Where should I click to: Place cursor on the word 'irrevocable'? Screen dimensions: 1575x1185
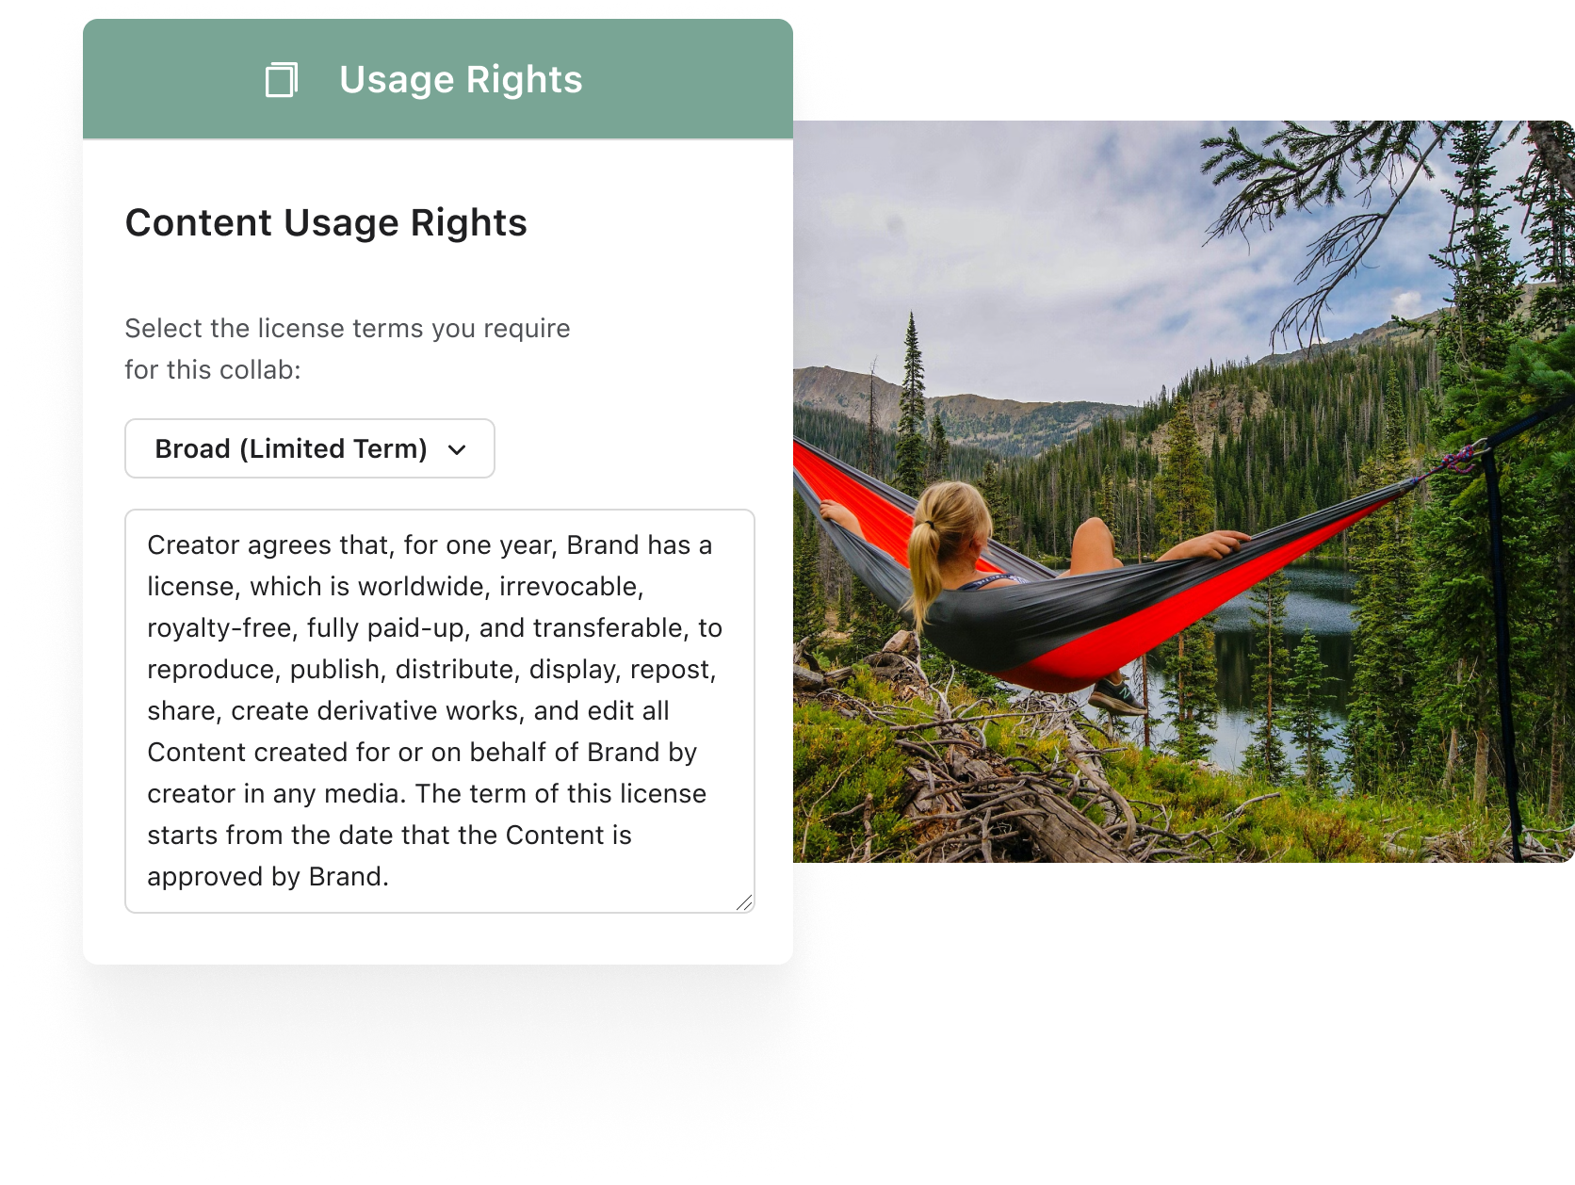pos(569,586)
